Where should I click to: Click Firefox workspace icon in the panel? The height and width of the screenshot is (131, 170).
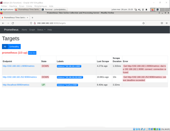pos(152,10)
